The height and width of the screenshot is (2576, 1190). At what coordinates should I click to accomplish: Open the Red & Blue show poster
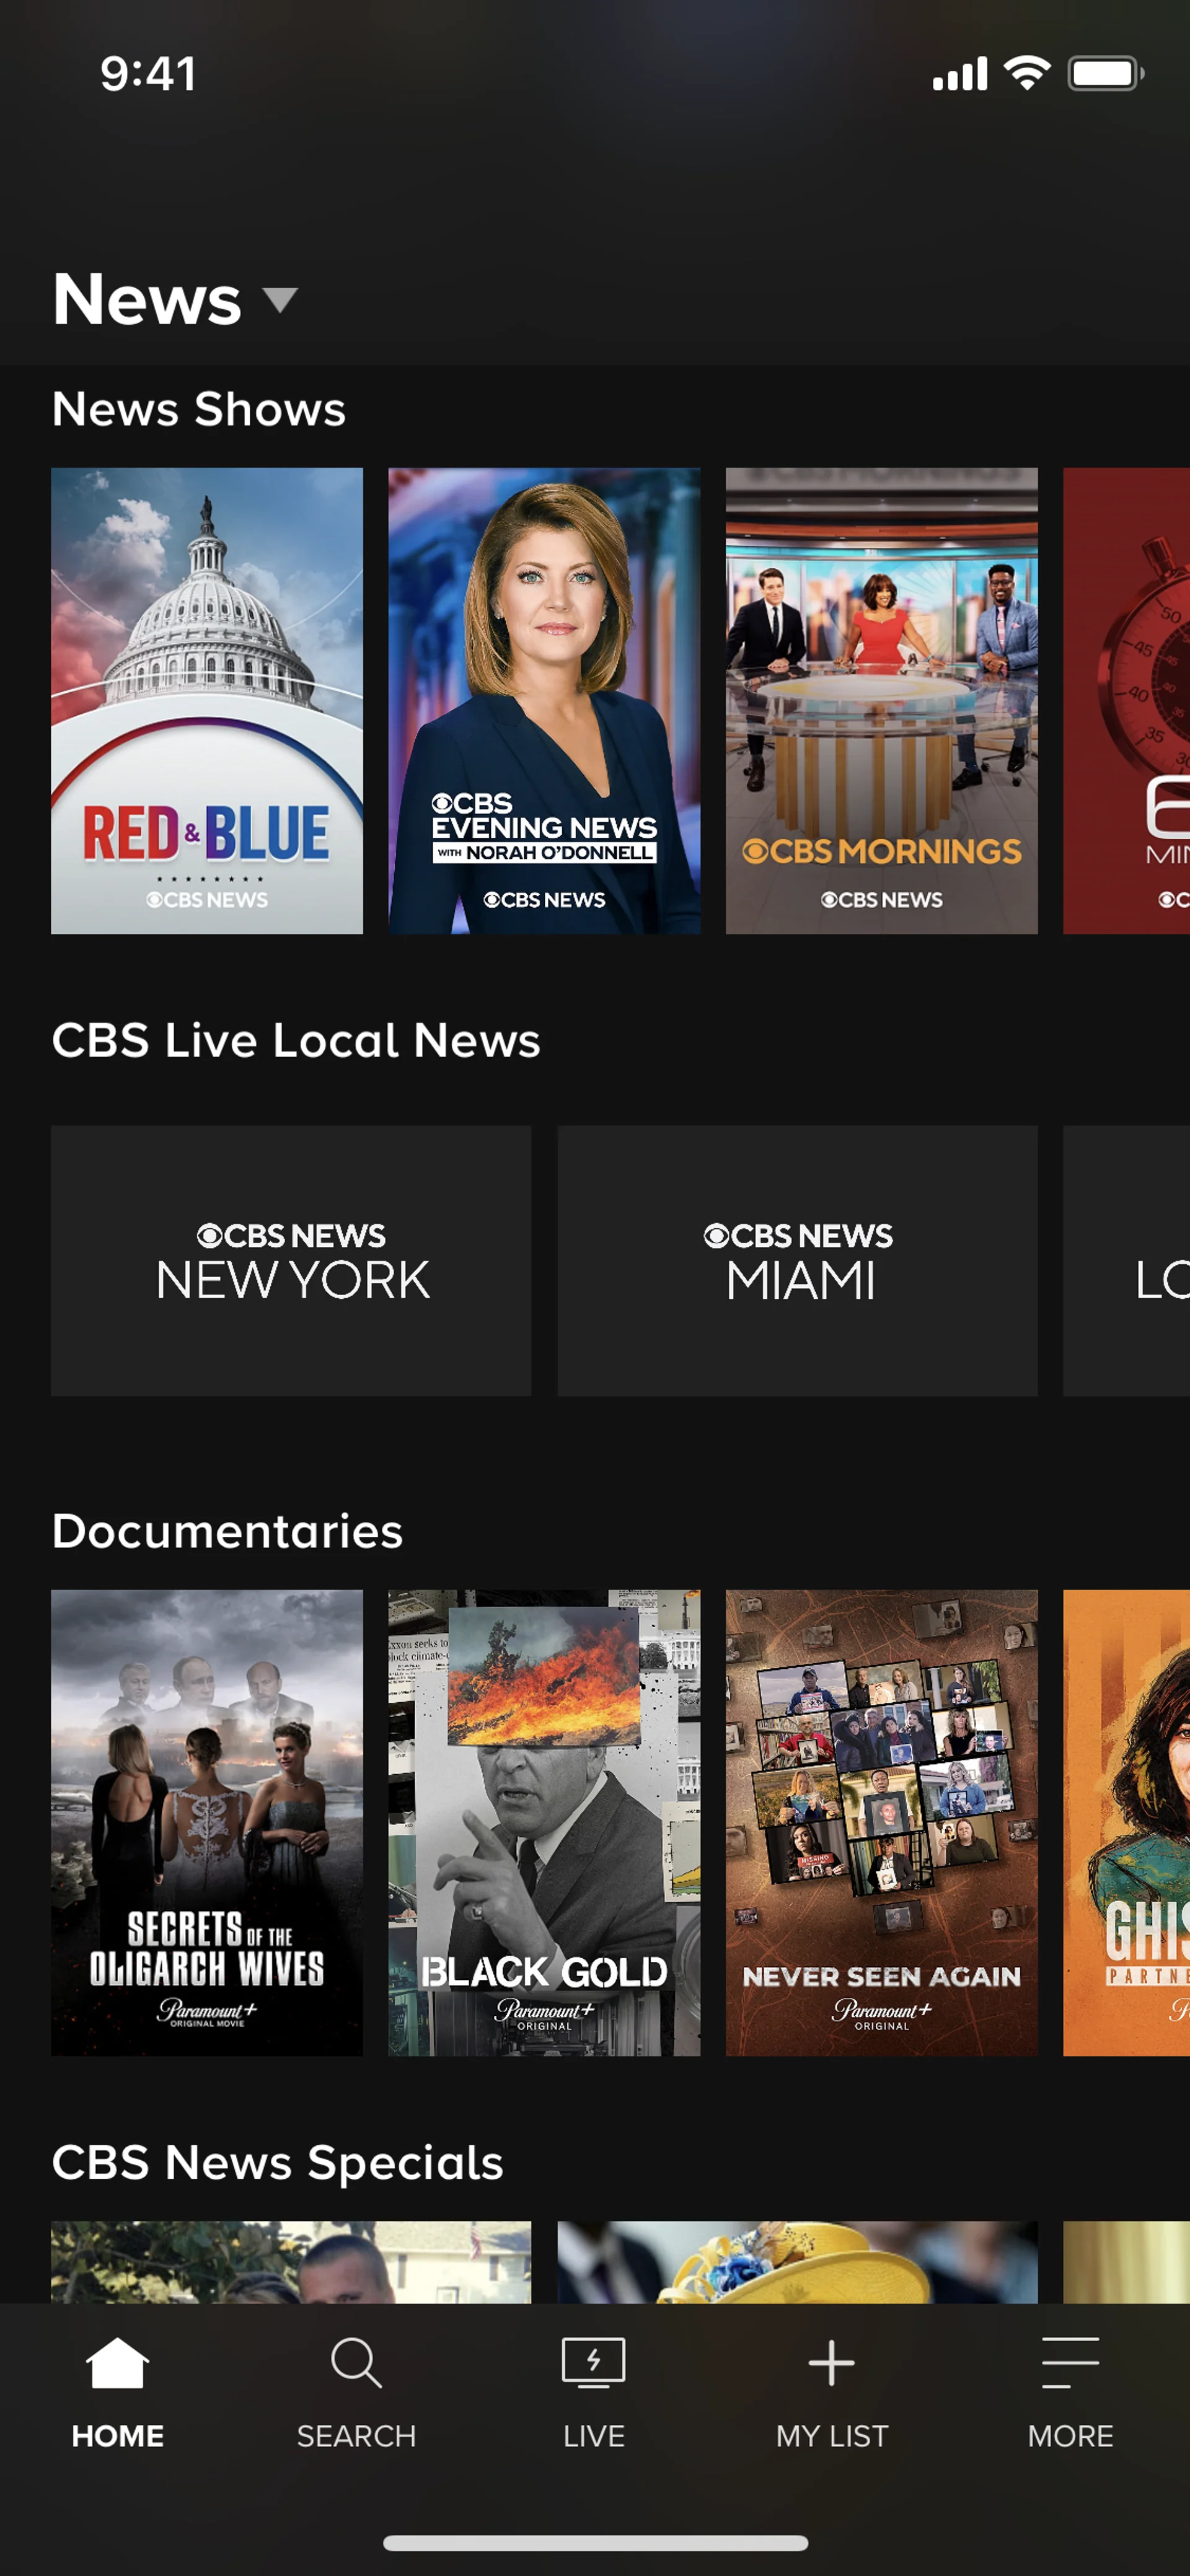[x=207, y=700]
